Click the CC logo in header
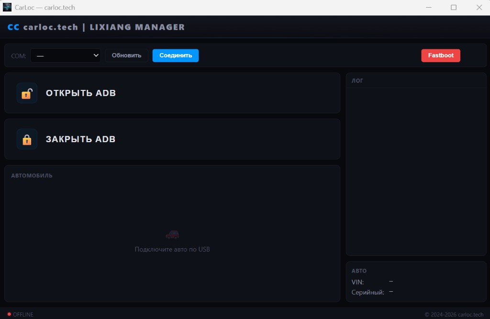 click(x=13, y=27)
